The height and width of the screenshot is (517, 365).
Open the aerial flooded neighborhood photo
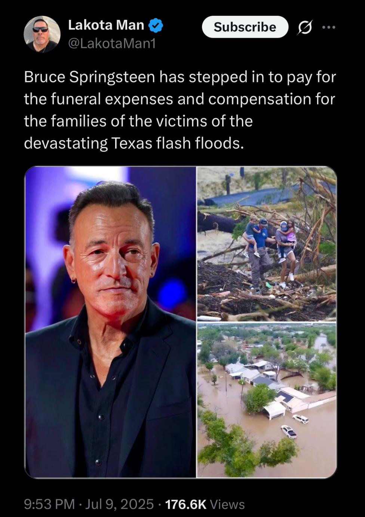click(267, 400)
